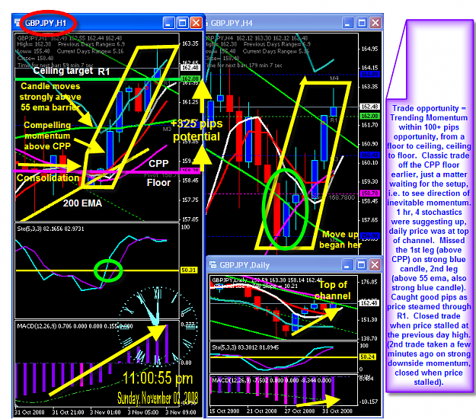The image size is (476, 419).
Task: Click the yellow 50.24 level label in Daily
Action: click(x=368, y=357)
